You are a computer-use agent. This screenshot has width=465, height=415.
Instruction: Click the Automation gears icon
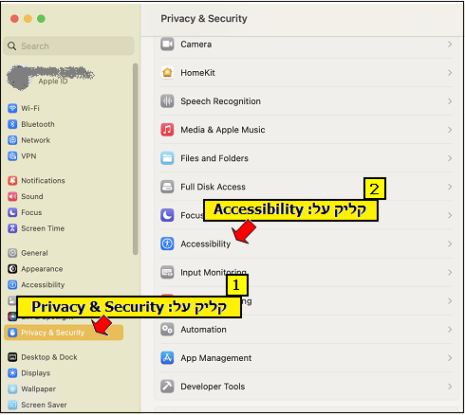tap(167, 329)
